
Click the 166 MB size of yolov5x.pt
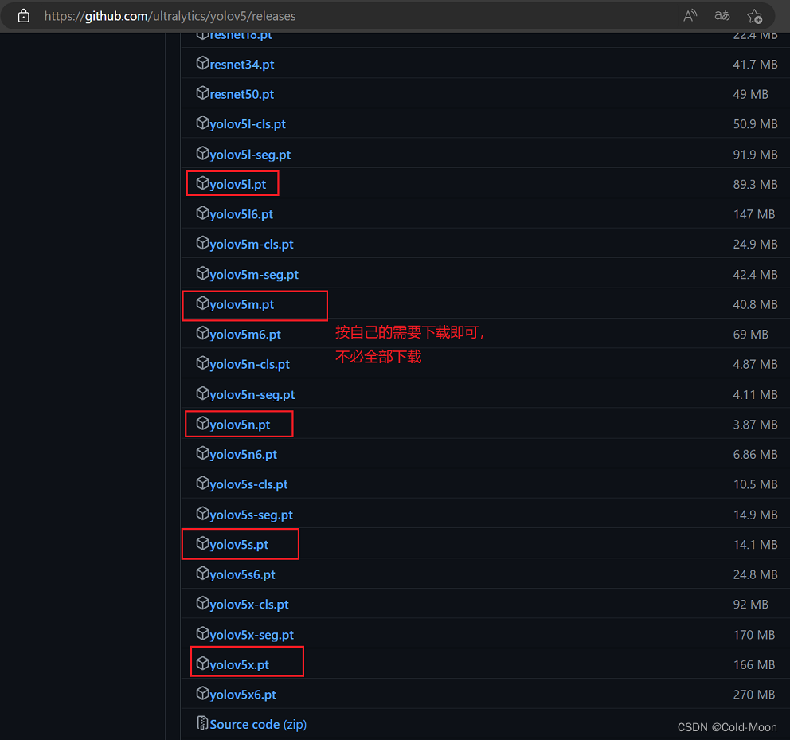tap(753, 665)
